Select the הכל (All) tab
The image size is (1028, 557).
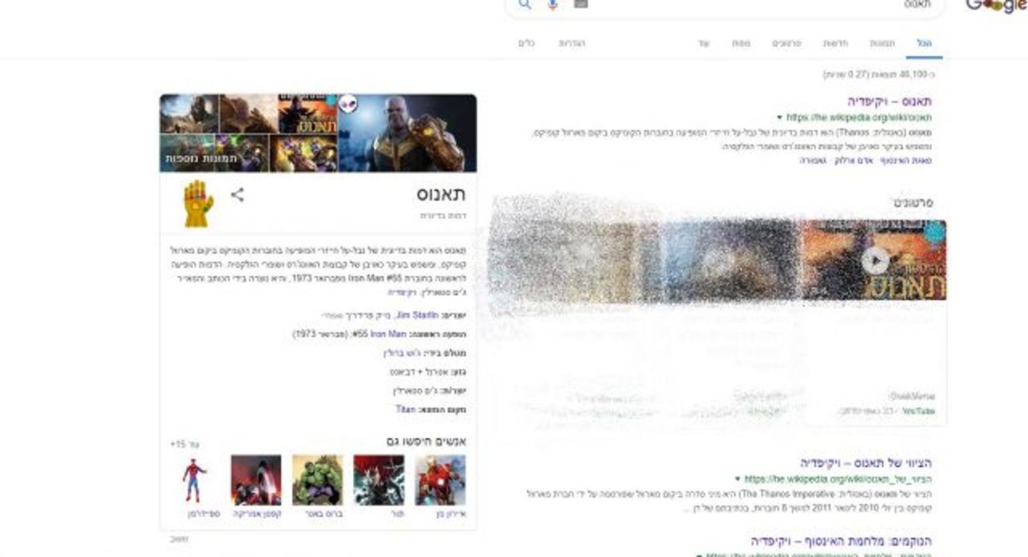[924, 43]
